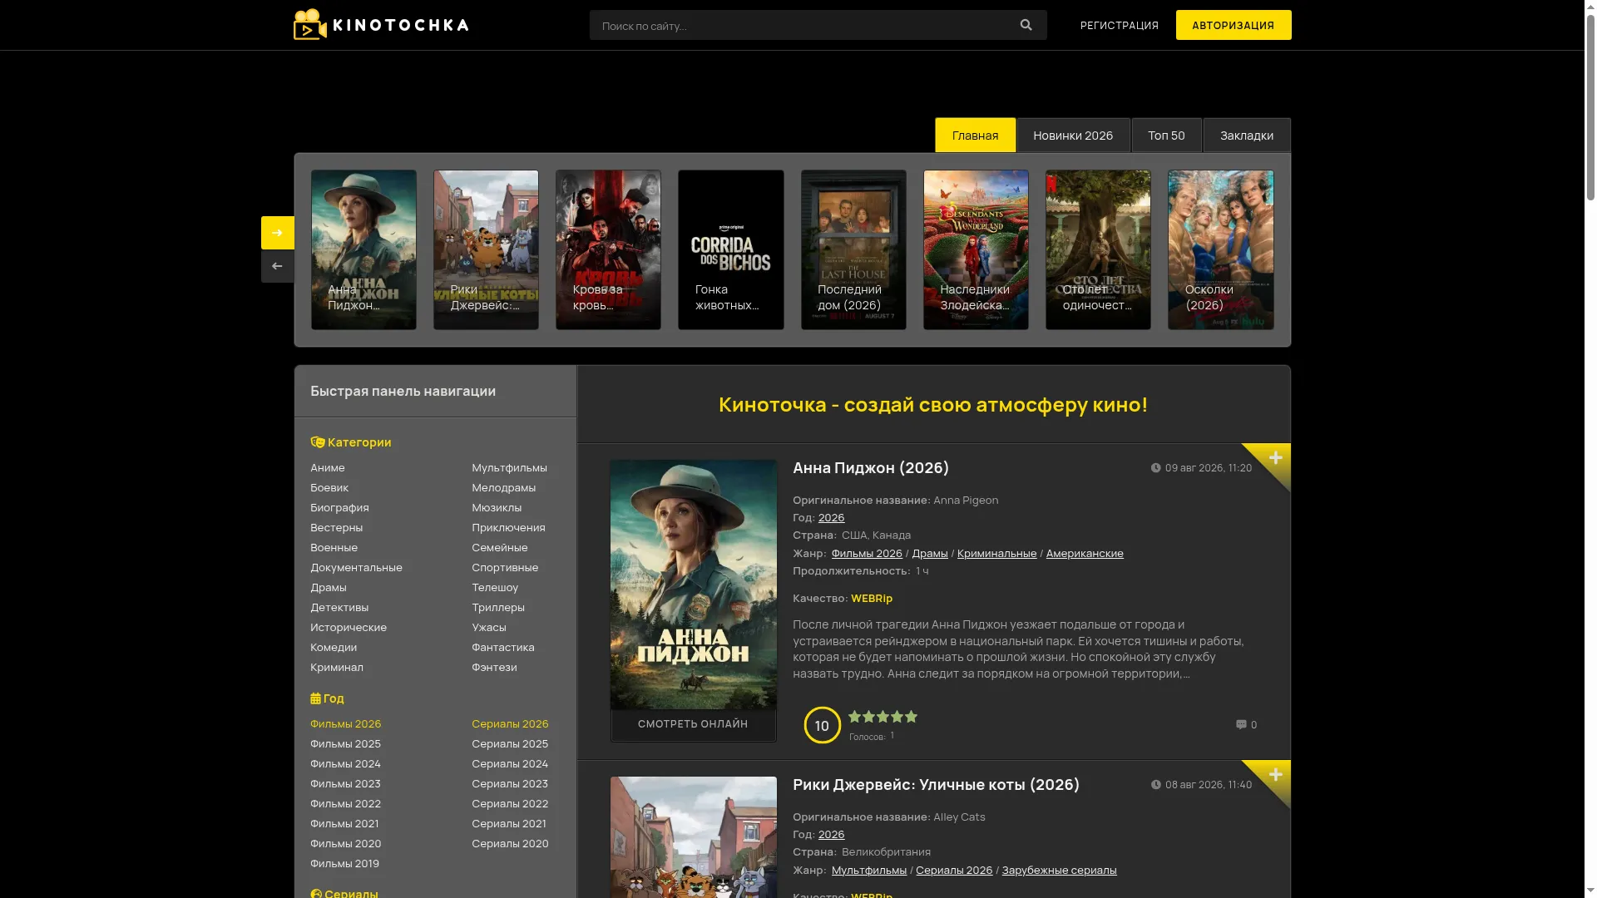
Task: Open the Регистрация link
Action: tap(1119, 25)
